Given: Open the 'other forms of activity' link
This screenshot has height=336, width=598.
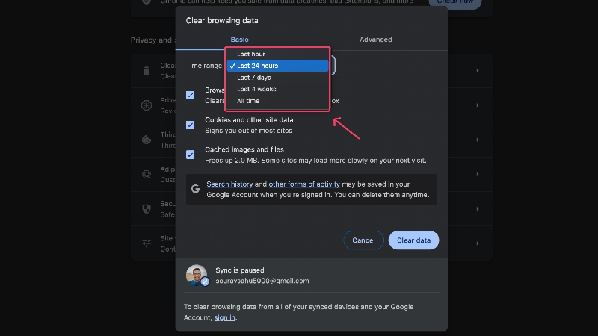Looking at the screenshot, I should [304, 184].
